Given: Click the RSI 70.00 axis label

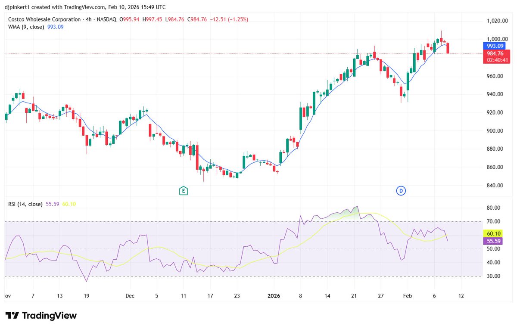Looking at the screenshot, I should 494,221.
